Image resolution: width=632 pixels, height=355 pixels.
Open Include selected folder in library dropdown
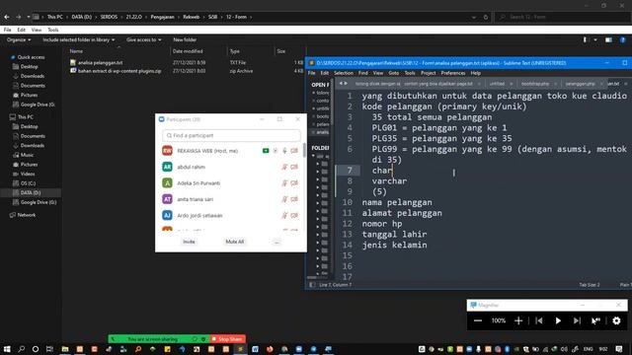[79, 39]
